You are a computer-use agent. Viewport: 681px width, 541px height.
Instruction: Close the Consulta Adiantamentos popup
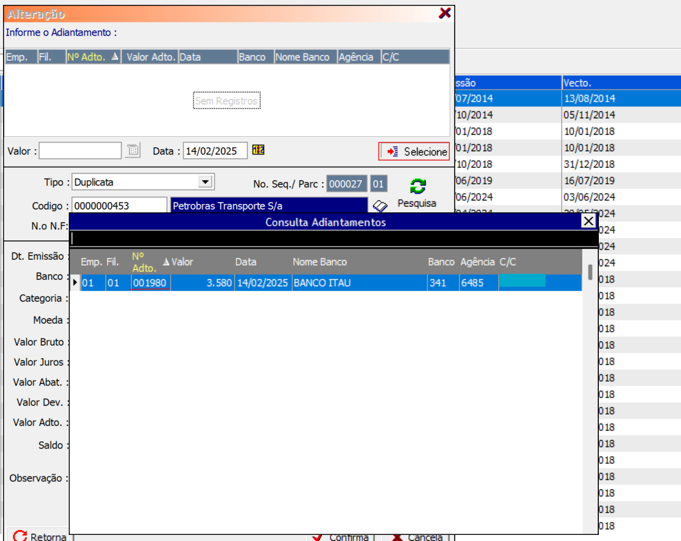pos(588,221)
